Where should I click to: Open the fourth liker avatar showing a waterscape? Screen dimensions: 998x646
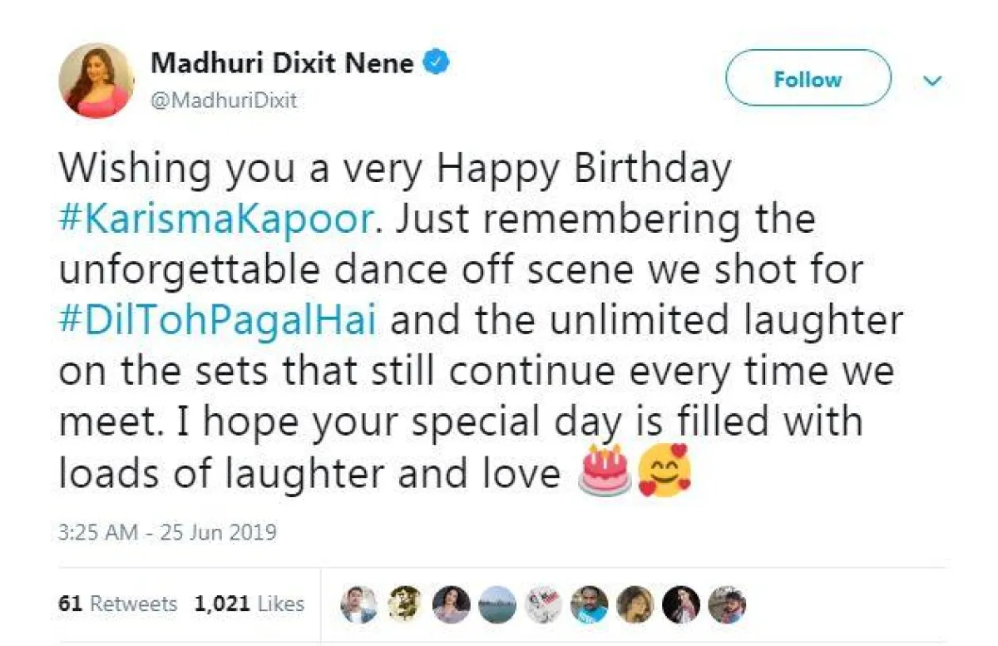click(497, 605)
